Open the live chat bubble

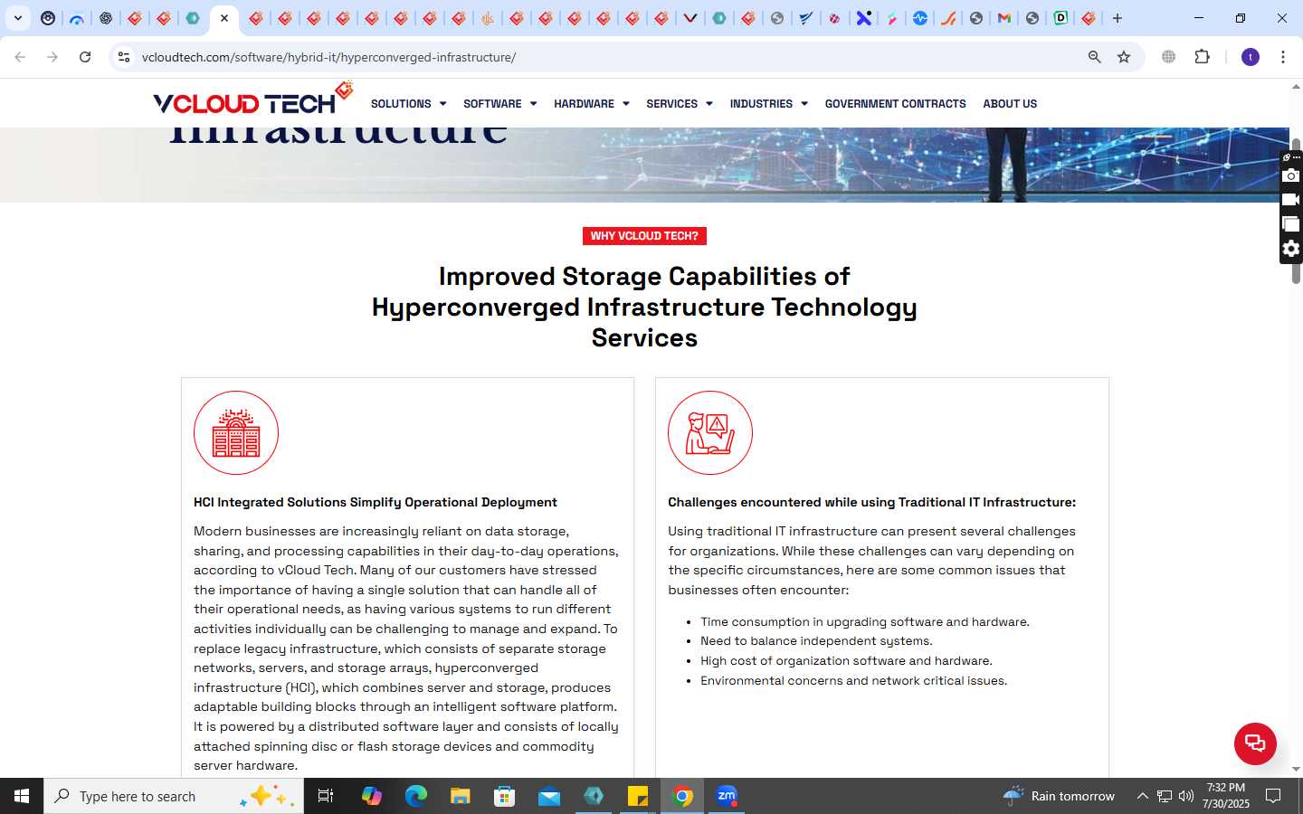coord(1255,743)
